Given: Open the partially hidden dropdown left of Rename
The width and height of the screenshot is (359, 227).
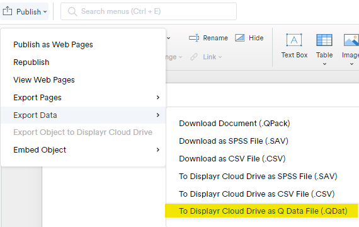Looking at the screenshot, I should click(x=169, y=38).
